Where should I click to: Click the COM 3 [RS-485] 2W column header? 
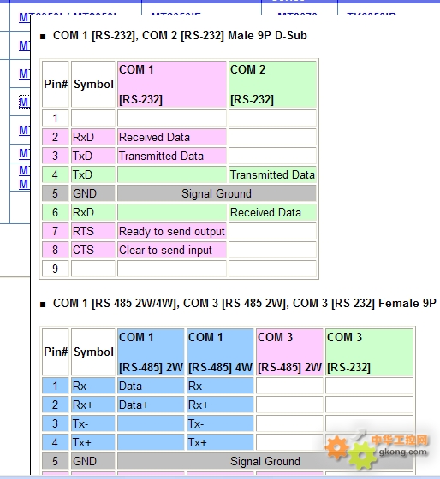coord(289,352)
